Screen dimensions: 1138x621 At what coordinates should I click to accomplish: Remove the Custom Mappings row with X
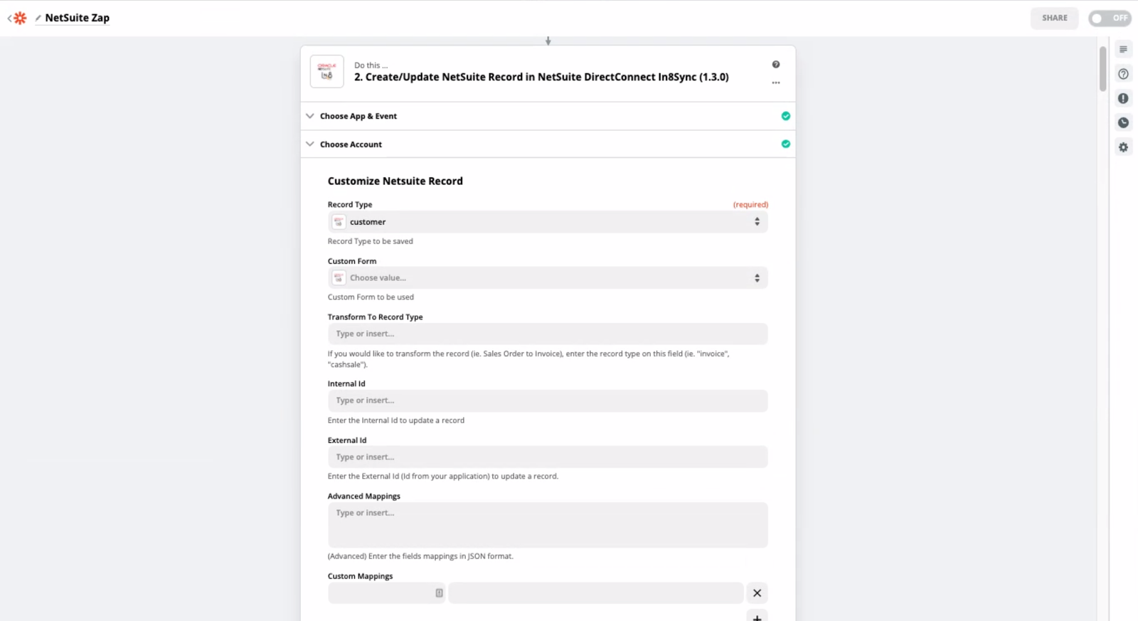[757, 593]
